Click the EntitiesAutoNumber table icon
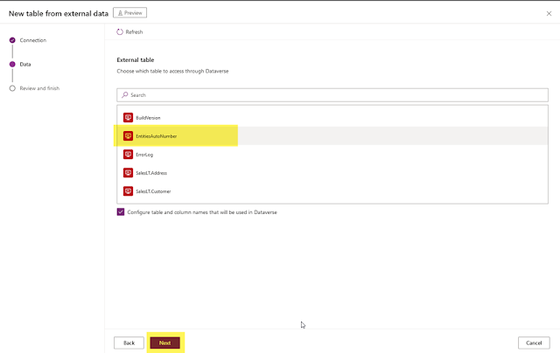This screenshot has width=560, height=353. click(x=128, y=135)
